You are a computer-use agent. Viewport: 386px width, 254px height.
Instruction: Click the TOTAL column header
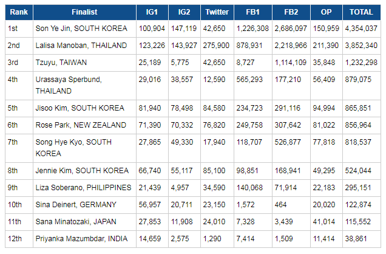(x=362, y=12)
